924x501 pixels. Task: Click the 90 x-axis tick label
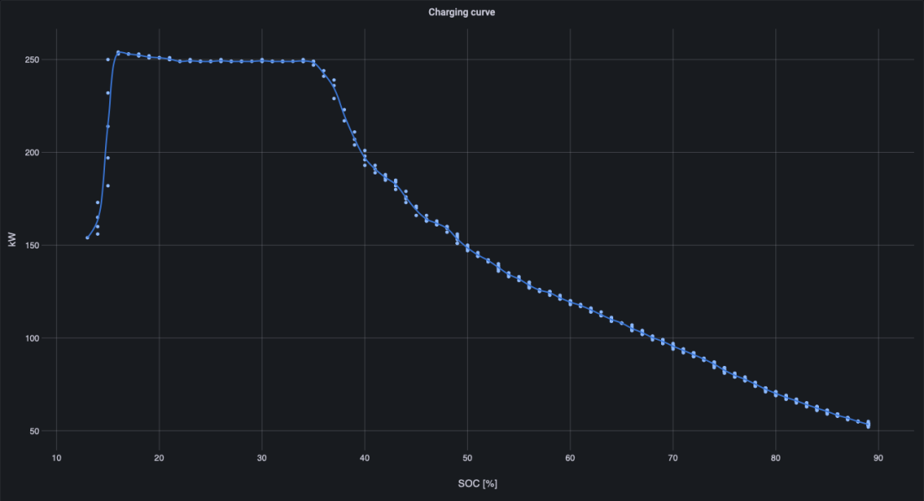click(879, 458)
